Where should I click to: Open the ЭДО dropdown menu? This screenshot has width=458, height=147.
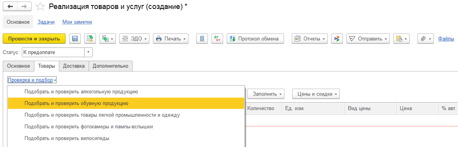[x=135, y=38]
